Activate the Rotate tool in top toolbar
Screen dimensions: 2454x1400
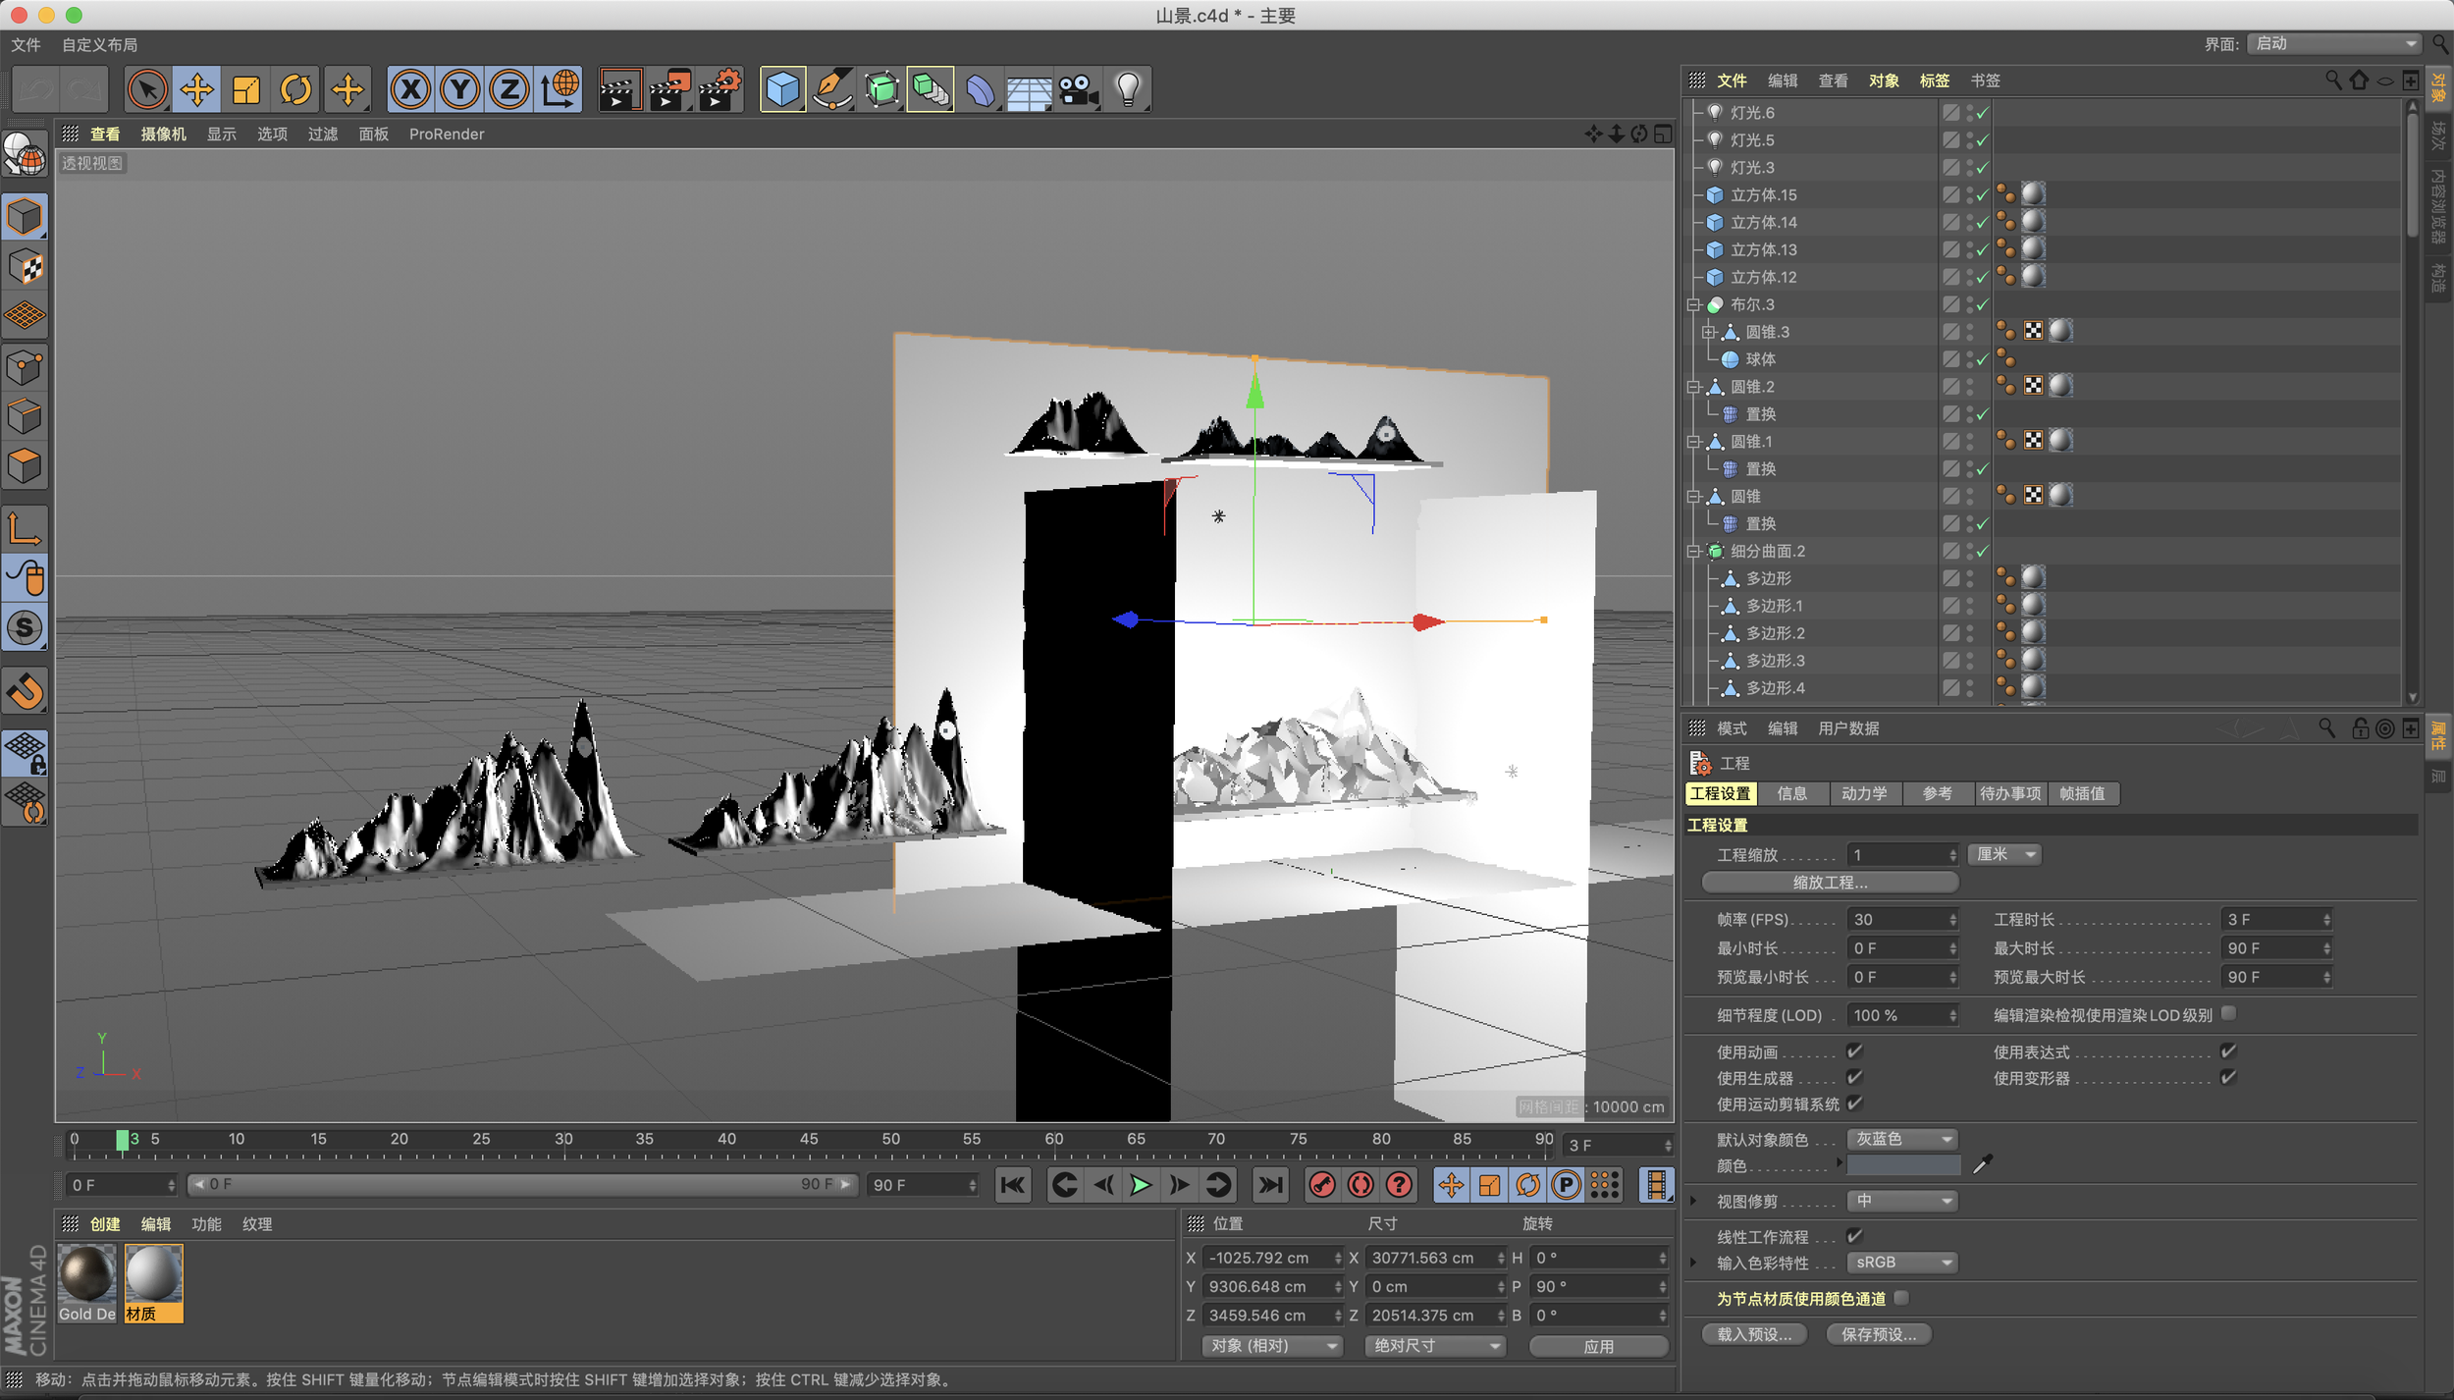pyautogui.click(x=295, y=90)
